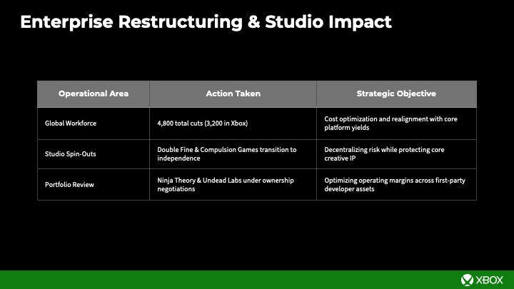Click the 'Cost optimization and realignment' cell
This screenshot has width=514, height=289.
pyautogui.click(x=396, y=123)
